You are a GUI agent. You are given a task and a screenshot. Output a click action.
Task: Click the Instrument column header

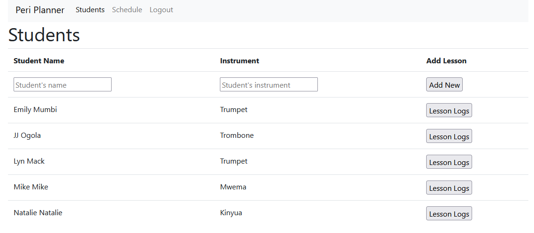(240, 61)
